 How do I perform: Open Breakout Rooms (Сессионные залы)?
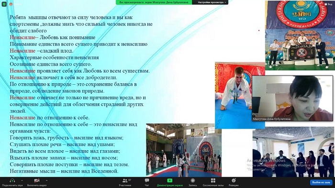(213, 182)
